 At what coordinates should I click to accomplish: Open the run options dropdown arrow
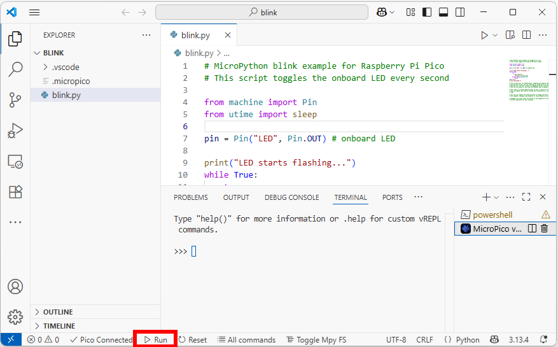pos(494,35)
